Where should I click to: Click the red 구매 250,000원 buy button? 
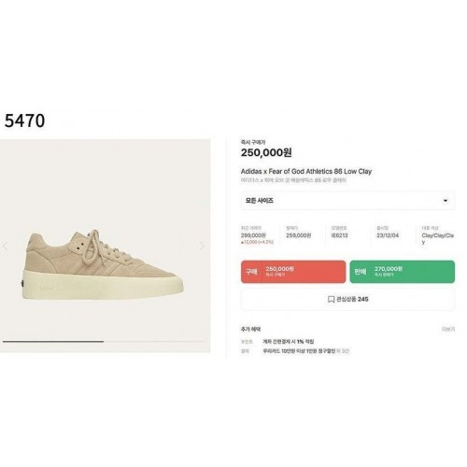pyautogui.click(x=293, y=272)
